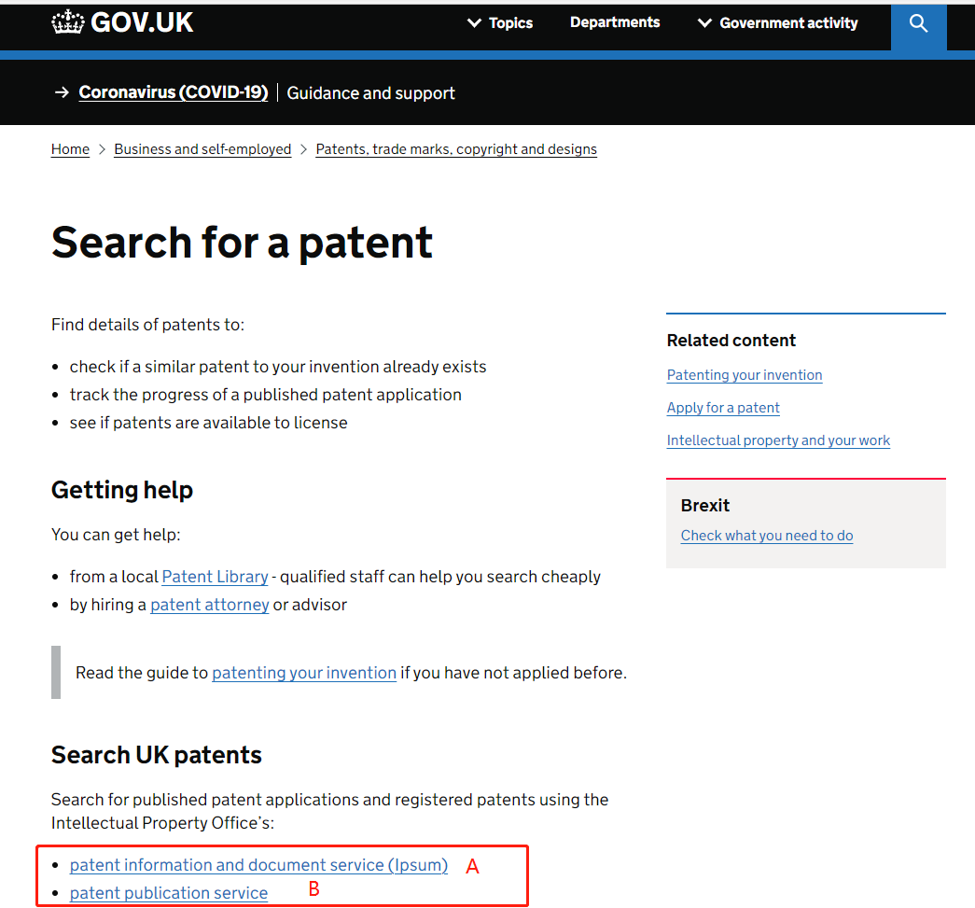Screen dimensions: 975x908
Task: Click the GOV.UK crown logo
Action: [x=68, y=22]
